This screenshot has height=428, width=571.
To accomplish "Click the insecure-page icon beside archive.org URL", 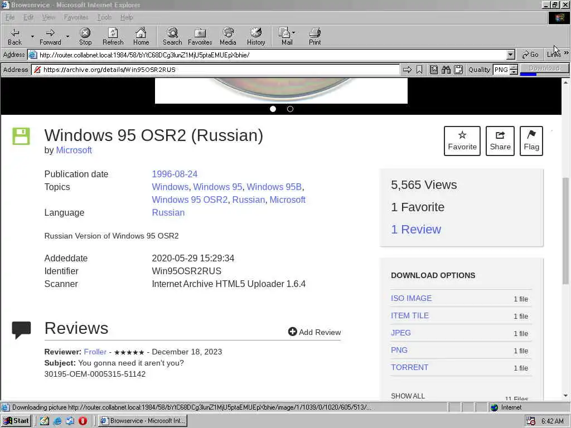I will coord(37,70).
